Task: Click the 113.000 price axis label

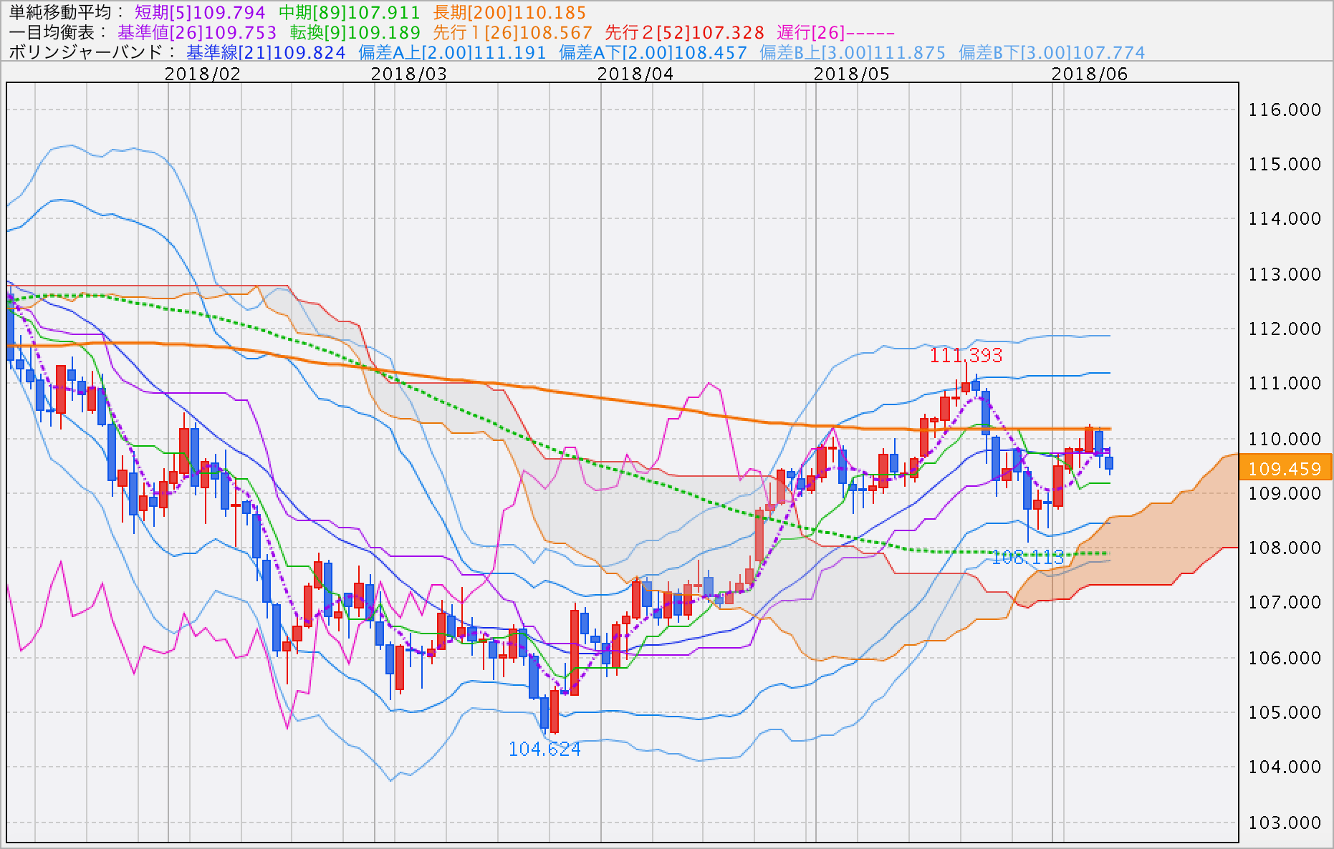Action: coord(1285,274)
